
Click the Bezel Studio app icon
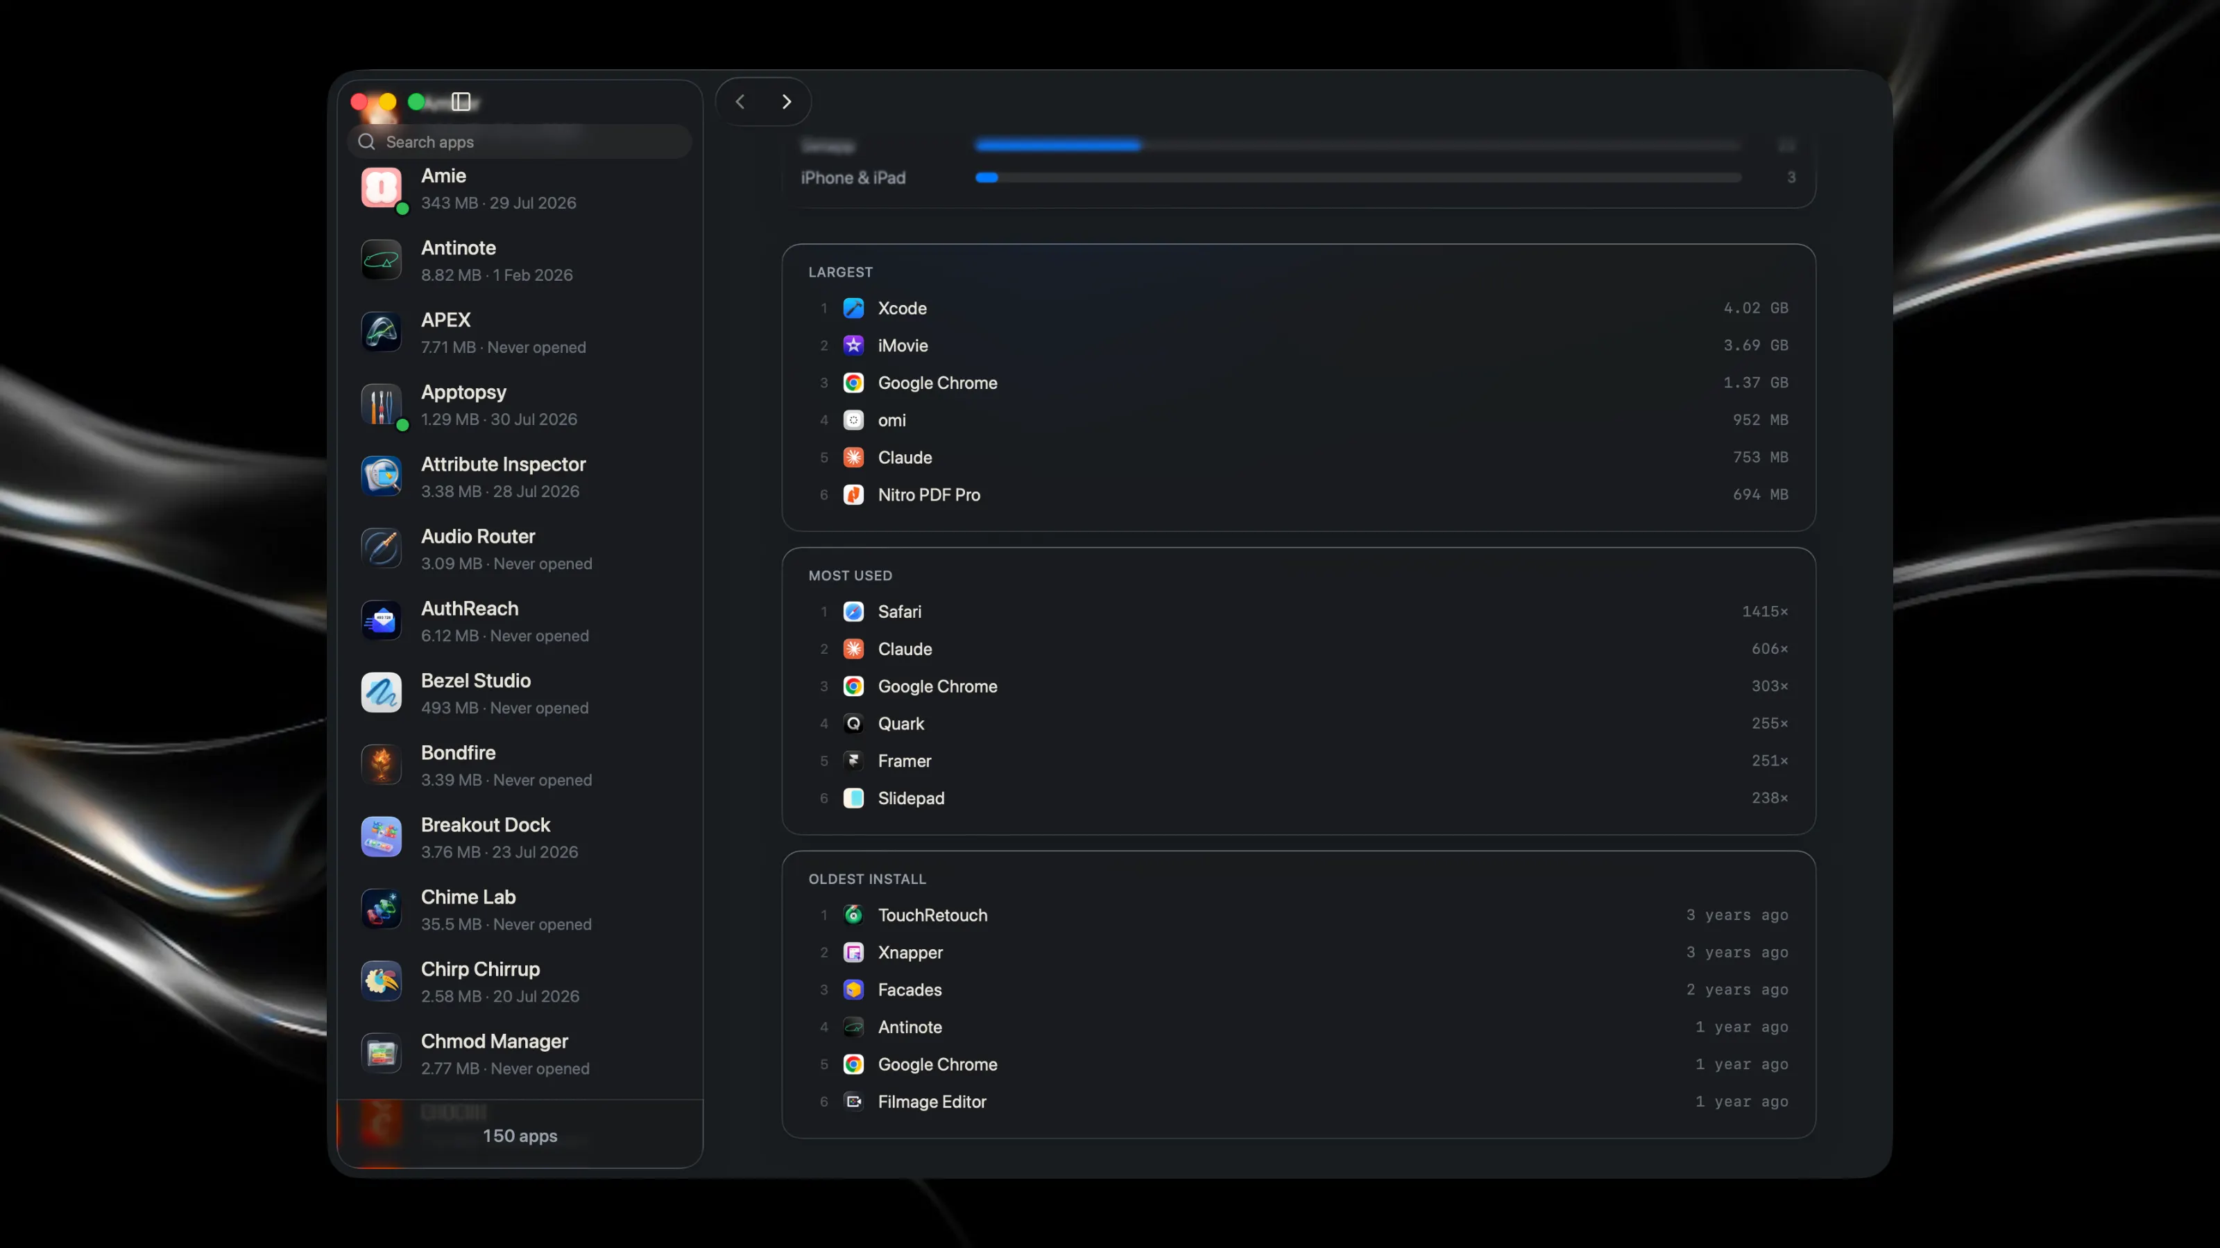[x=381, y=693]
